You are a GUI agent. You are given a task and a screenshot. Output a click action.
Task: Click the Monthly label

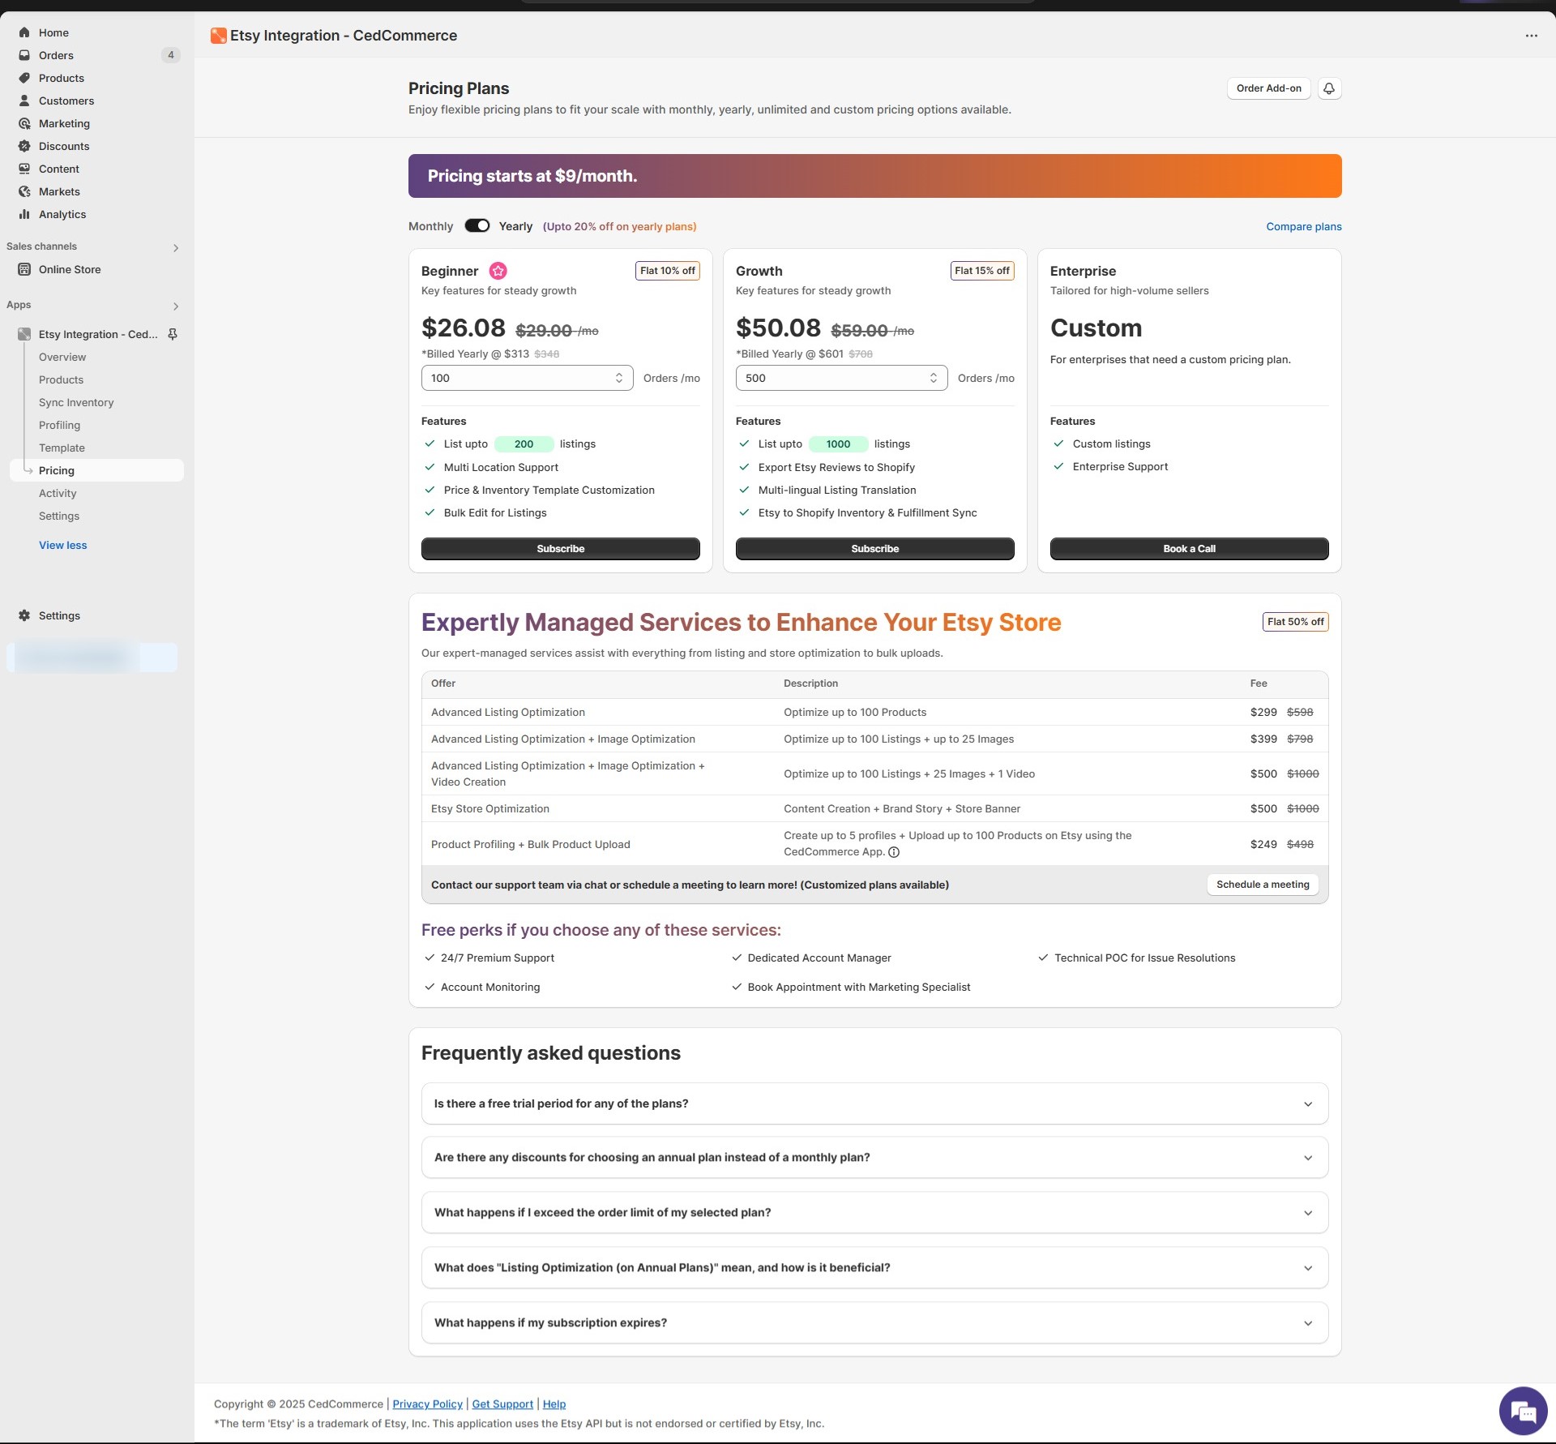[430, 226]
